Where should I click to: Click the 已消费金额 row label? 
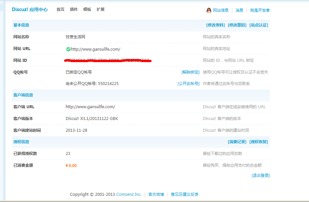(x=23, y=165)
